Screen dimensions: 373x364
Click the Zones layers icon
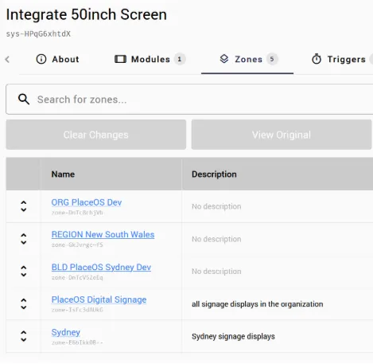(224, 59)
